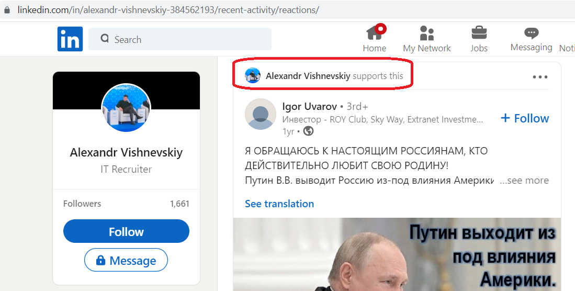
Task: Click the LinkedIn logo icon
Action: tap(70, 39)
